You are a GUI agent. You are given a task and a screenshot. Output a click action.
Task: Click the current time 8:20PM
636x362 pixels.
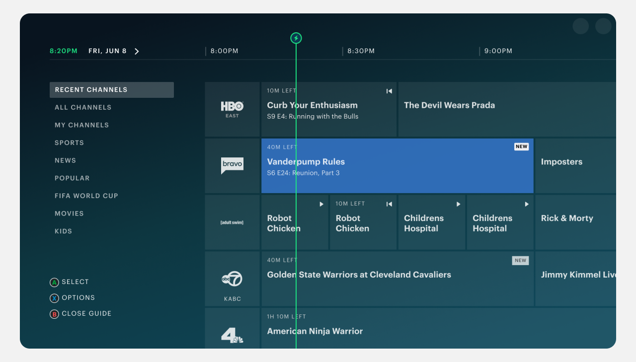pos(64,51)
